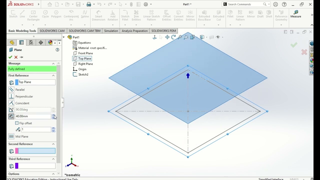The height and width of the screenshot is (180, 320).
Task: Open the Options gear dropdown arrow
Action: pos(151,4)
